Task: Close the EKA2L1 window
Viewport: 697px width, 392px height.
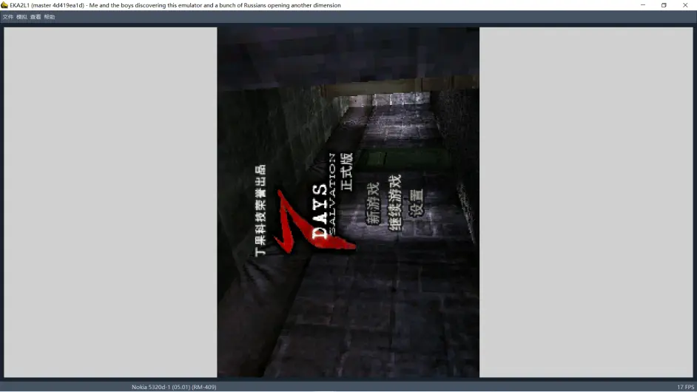Action: [x=685, y=5]
